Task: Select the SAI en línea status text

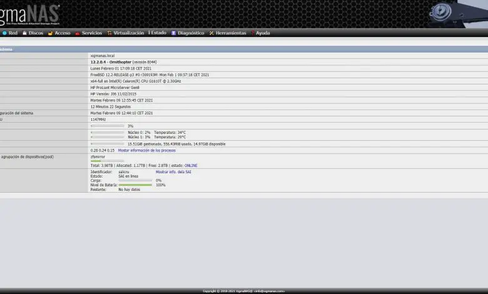Action: click(x=128, y=176)
